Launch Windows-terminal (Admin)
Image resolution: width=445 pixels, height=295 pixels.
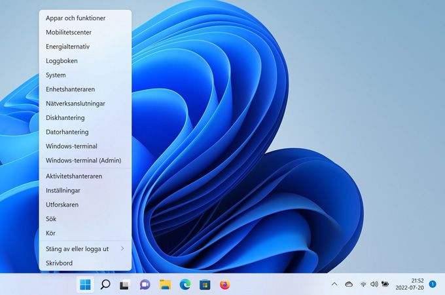pyautogui.click(x=86, y=161)
